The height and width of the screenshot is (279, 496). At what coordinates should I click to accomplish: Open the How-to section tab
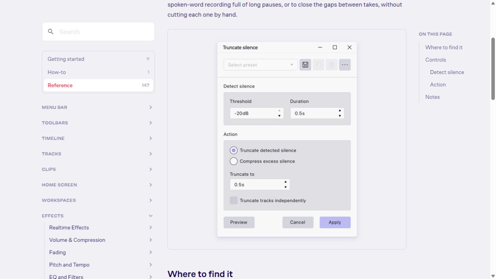[98, 72]
